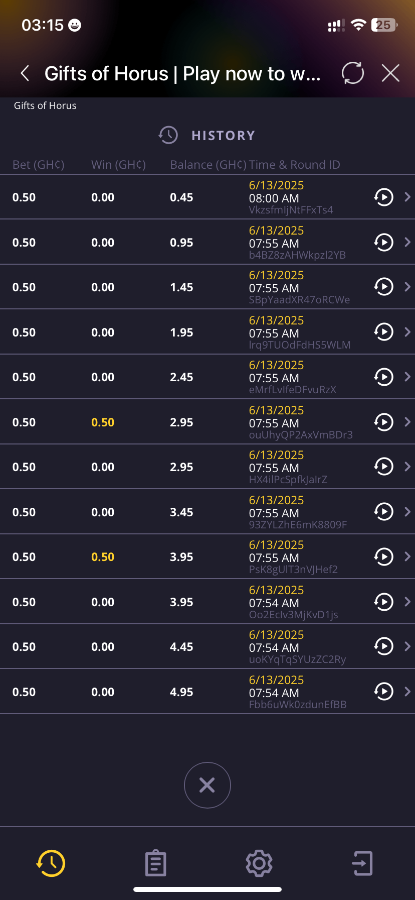Tap the exit game icon
This screenshot has width=415, height=900.
pyautogui.click(x=362, y=863)
